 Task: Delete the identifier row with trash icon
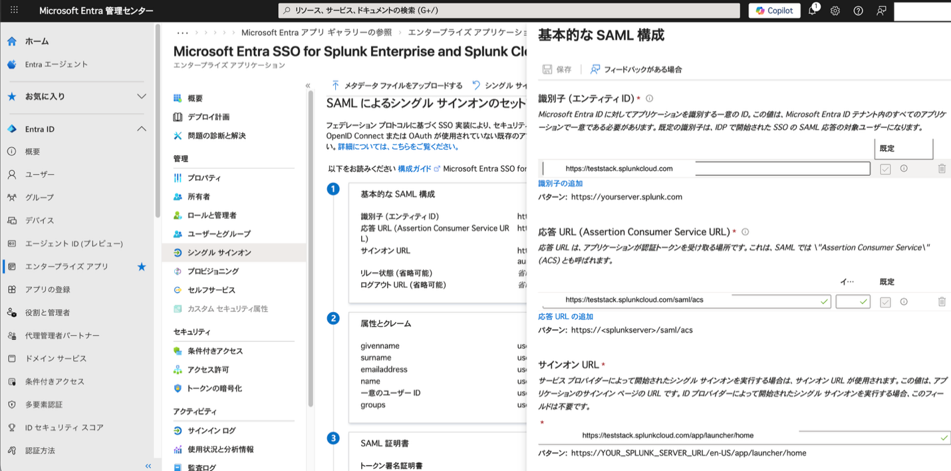pyautogui.click(x=942, y=168)
